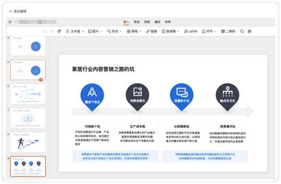This screenshot has height=184, width=281.
Task: Insert a hyperlink with 链接
Action: (152, 31)
